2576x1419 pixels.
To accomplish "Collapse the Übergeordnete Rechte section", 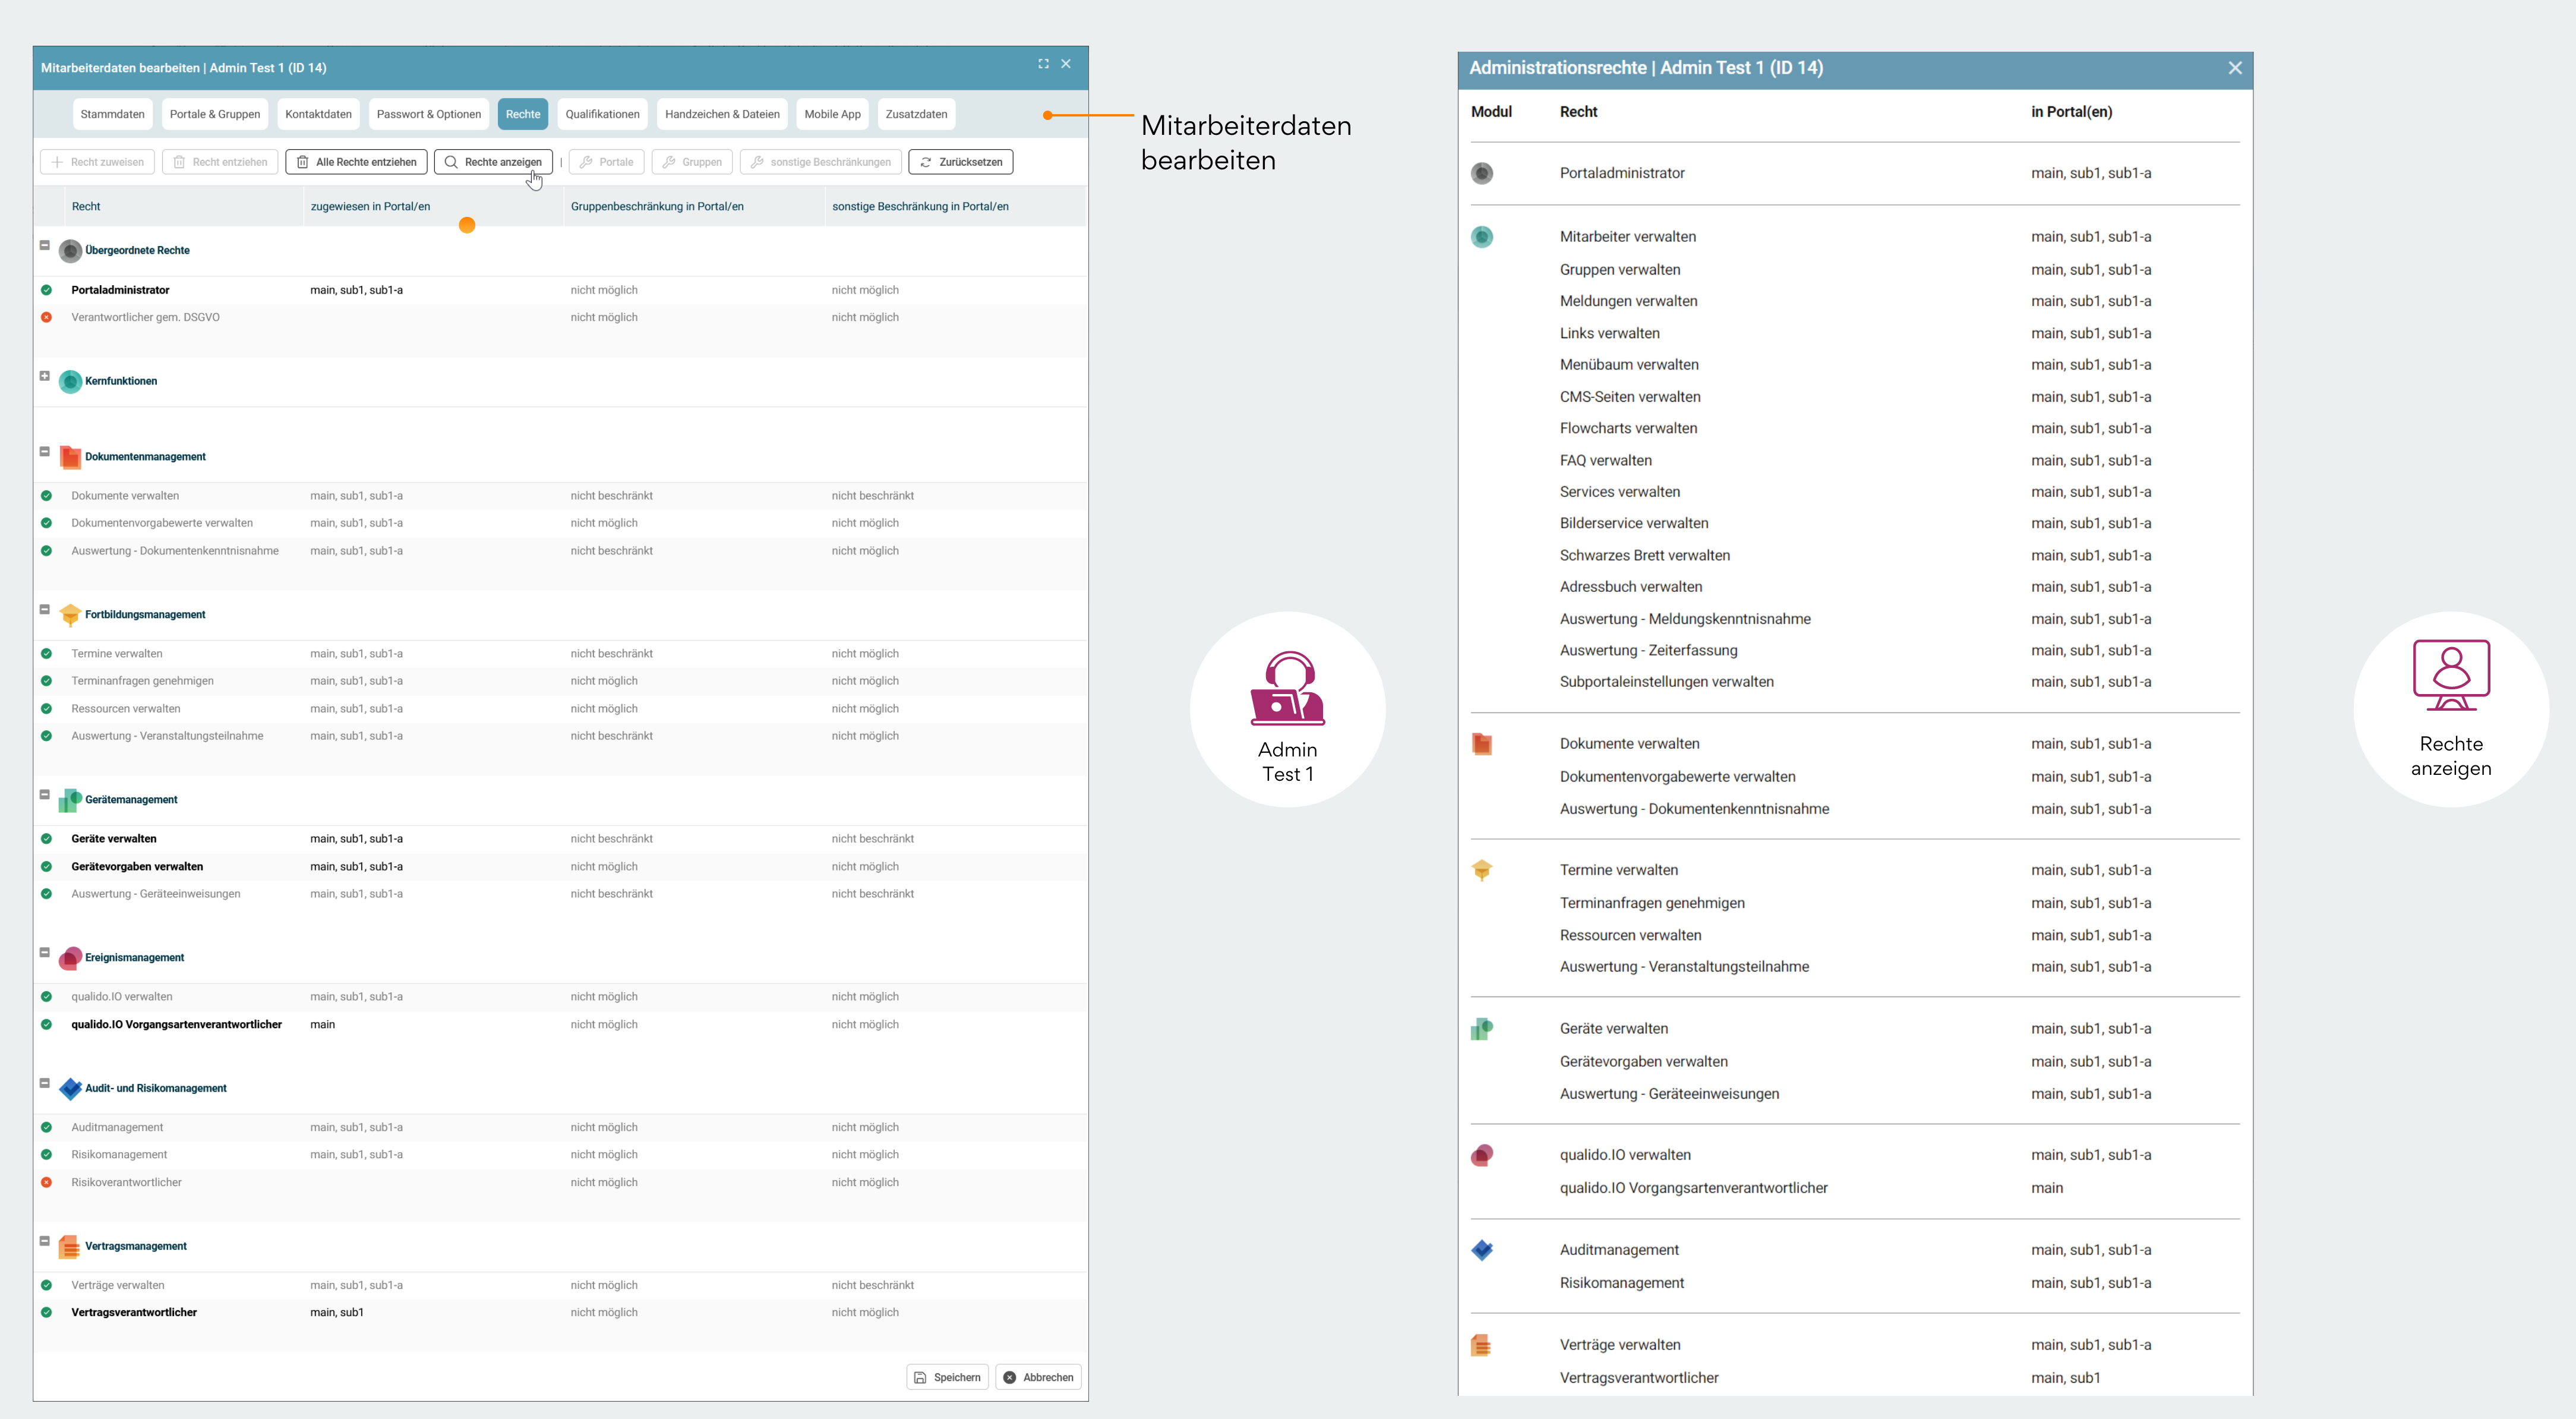I will pos(44,245).
